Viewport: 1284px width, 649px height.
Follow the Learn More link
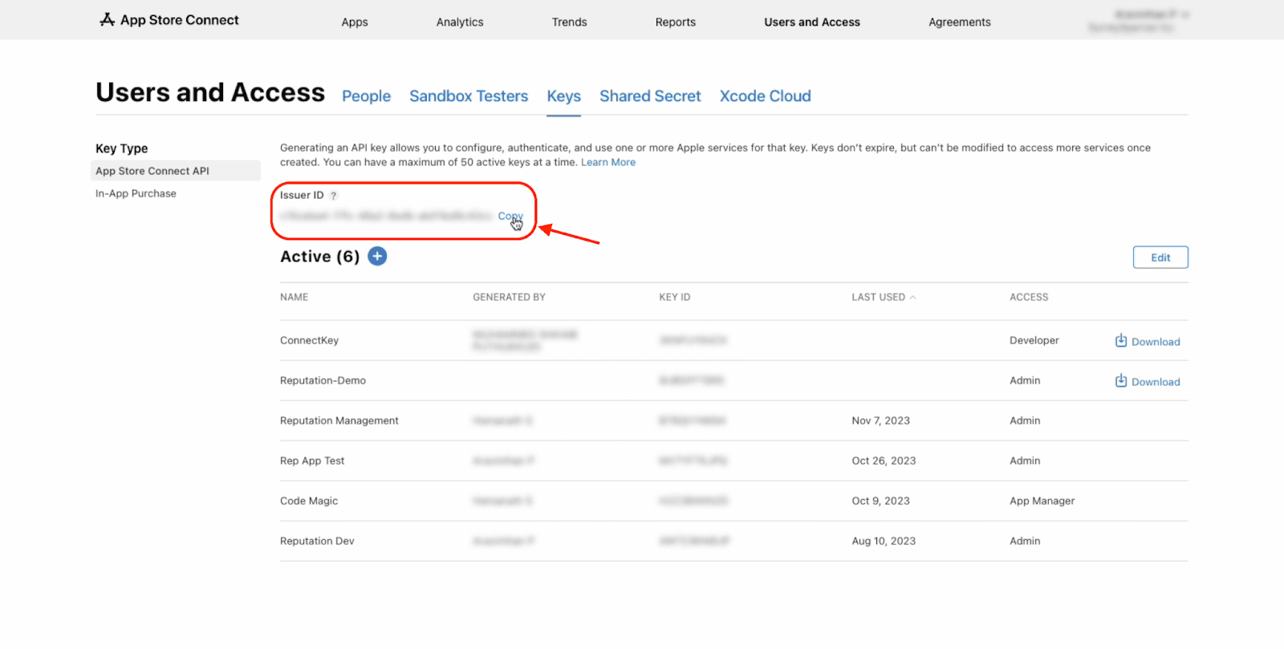pos(607,162)
